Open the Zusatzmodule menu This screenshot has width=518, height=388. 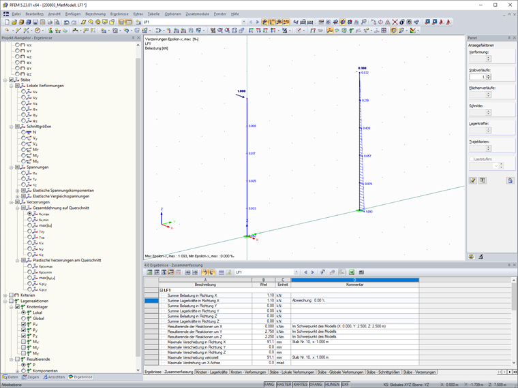click(197, 14)
